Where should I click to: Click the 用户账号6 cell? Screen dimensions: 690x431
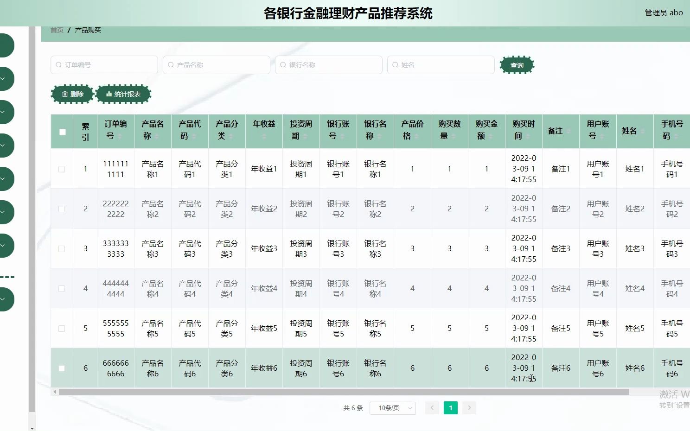(x=598, y=368)
